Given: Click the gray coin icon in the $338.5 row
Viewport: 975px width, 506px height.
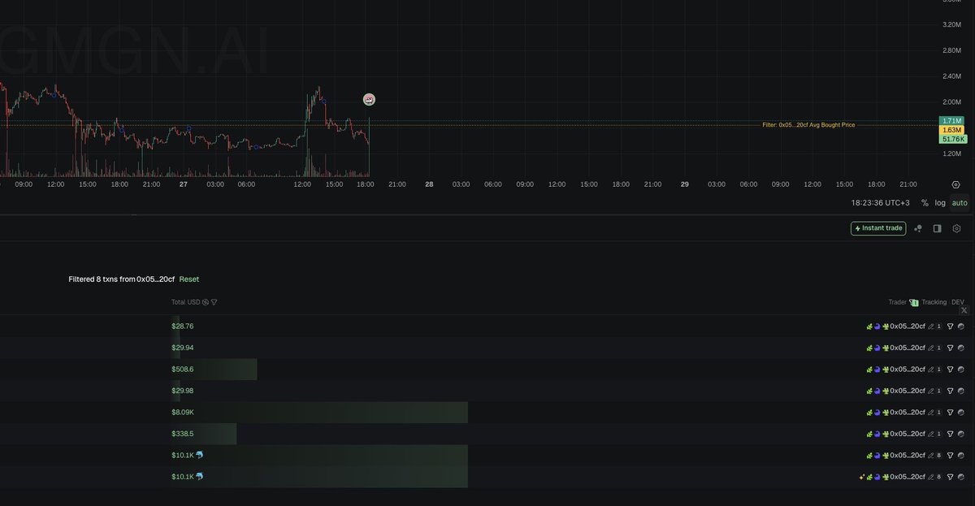Looking at the screenshot, I should click(x=961, y=434).
